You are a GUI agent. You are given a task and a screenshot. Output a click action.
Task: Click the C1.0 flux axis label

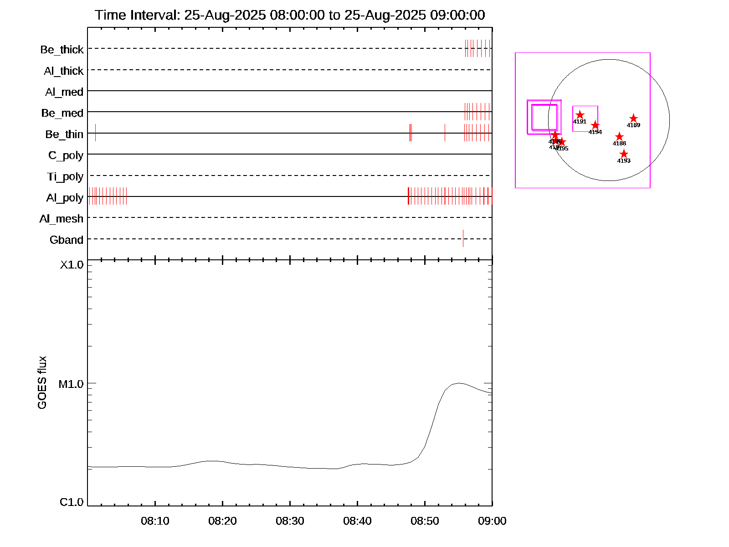pyautogui.click(x=72, y=502)
